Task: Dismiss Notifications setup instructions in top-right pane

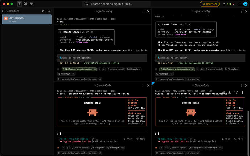Action: click(193, 69)
